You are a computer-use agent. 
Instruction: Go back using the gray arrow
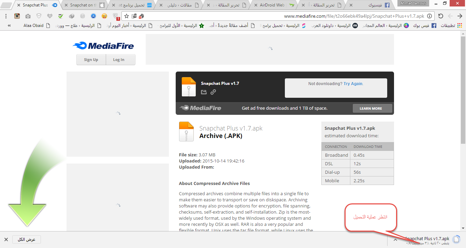(450, 16)
